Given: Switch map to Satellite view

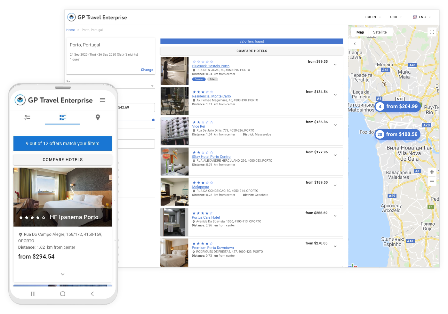Looking at the screenshot, I should coord(380,32).
